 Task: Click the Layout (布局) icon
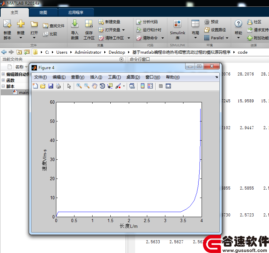(x=195, y=24)
